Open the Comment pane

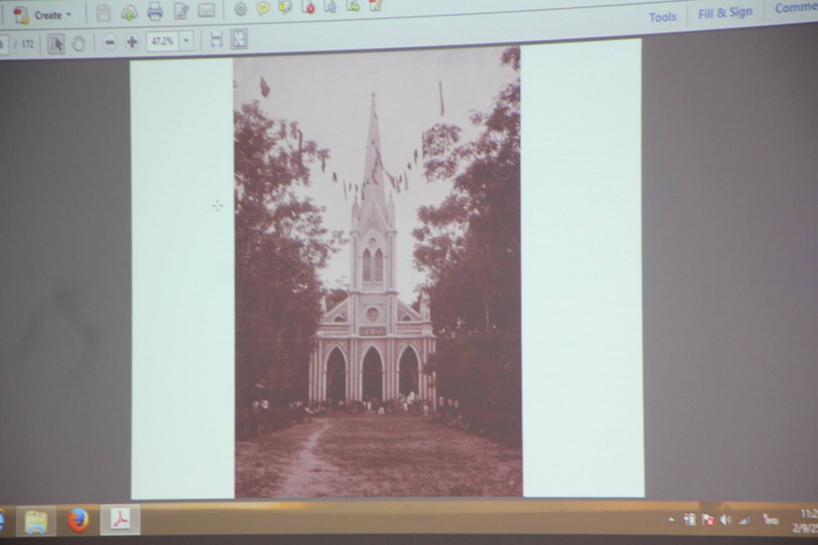(795, 8)
